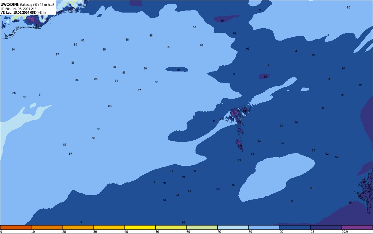Viewport: 373px width, 234px height.
Task: Click the 30–40 golden legend swatch
Action: [109, 227]
